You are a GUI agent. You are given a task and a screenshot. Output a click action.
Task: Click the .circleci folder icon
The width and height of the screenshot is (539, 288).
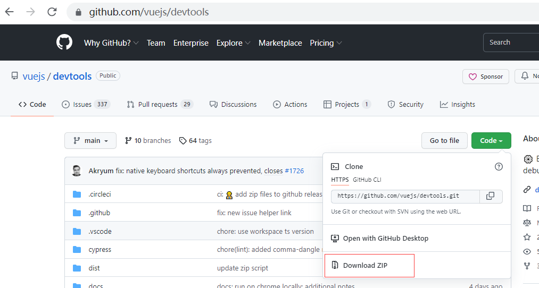(x=77, y=194)
